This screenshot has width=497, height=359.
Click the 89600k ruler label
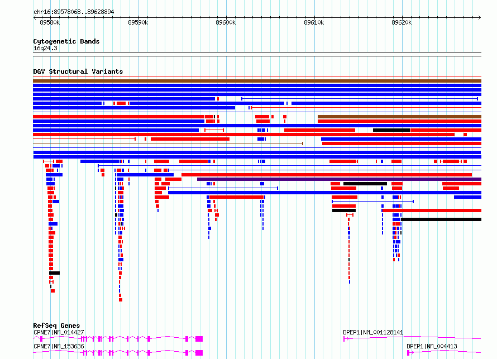pyautogui.click(x=226, y=22)
